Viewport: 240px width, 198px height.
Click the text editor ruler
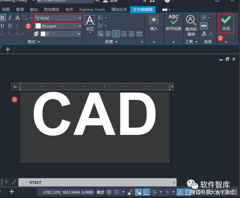click(x=95, y=87)
